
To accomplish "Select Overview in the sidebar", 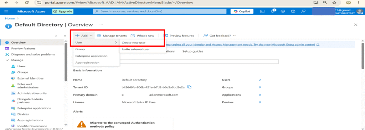I will (32, 42).
